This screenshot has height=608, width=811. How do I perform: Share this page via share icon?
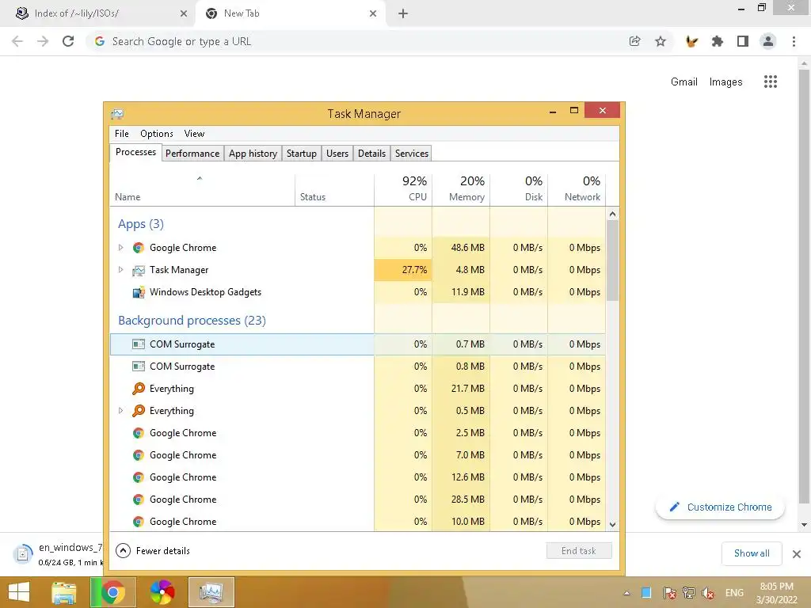click(634, 41)
